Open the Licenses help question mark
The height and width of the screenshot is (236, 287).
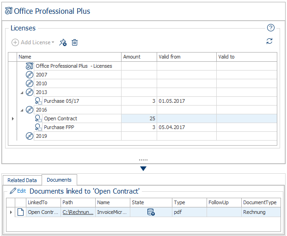270,28
